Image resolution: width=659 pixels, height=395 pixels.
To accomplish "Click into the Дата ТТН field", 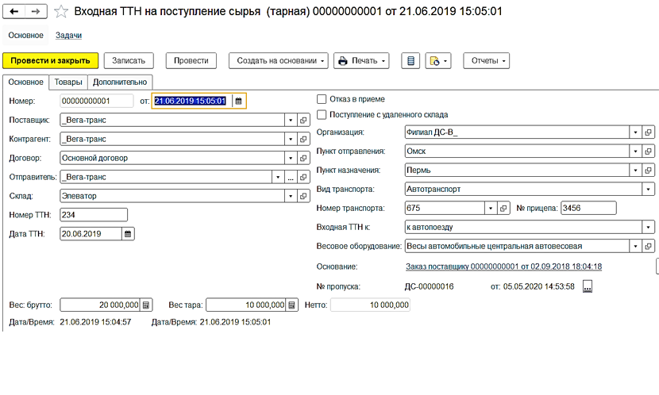I will tap(91, 234).
